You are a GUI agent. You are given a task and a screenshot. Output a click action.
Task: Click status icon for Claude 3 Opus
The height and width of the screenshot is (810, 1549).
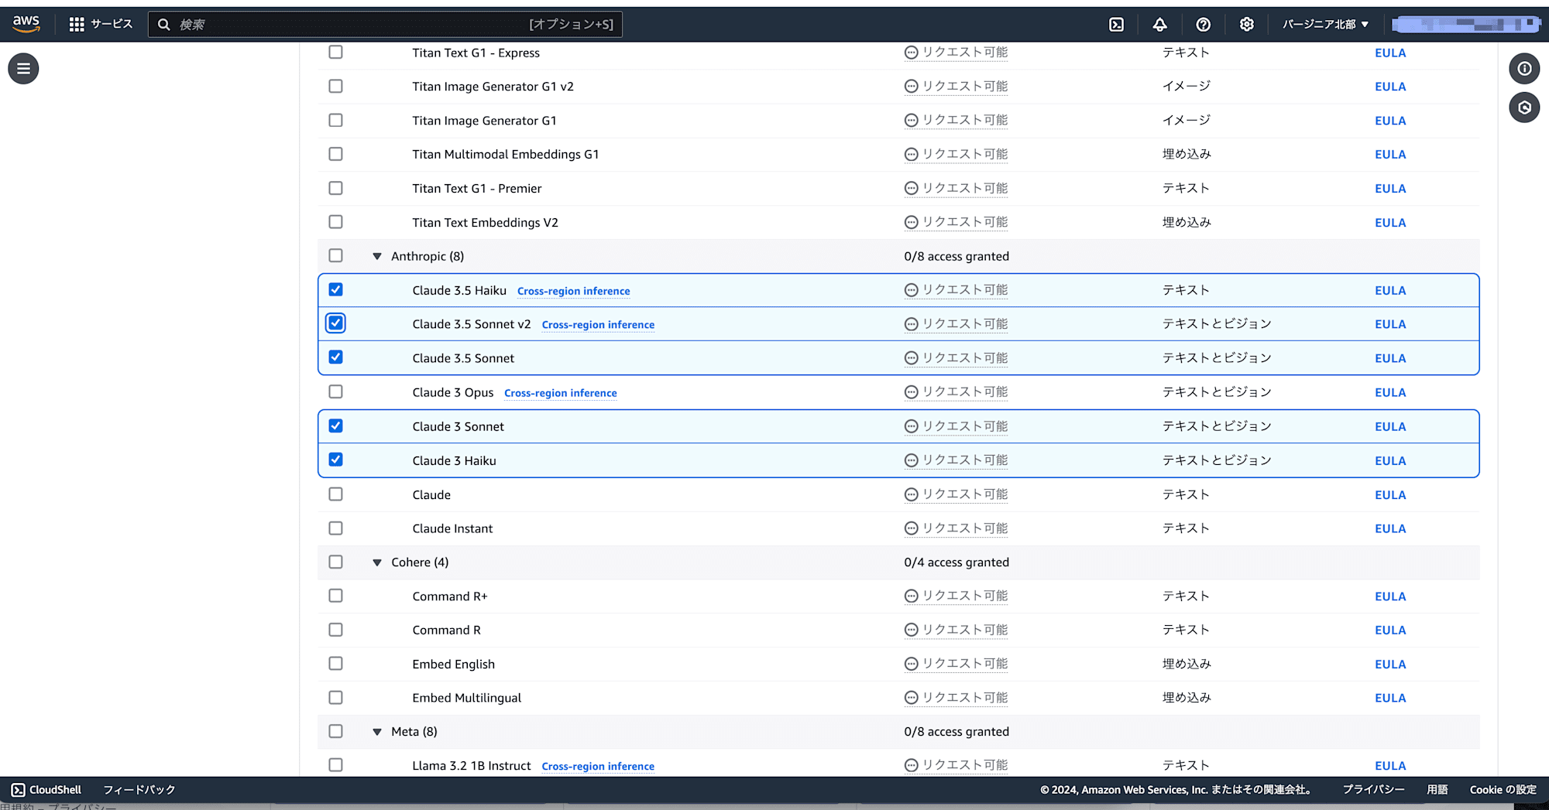[912, 392]
